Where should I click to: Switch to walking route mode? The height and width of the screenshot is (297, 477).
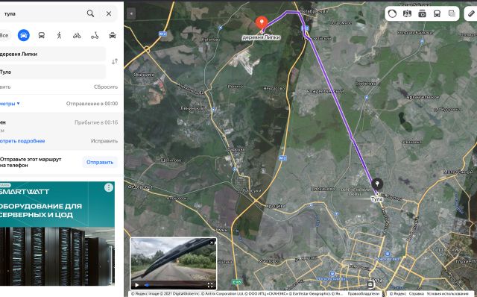tap(59, 35)
